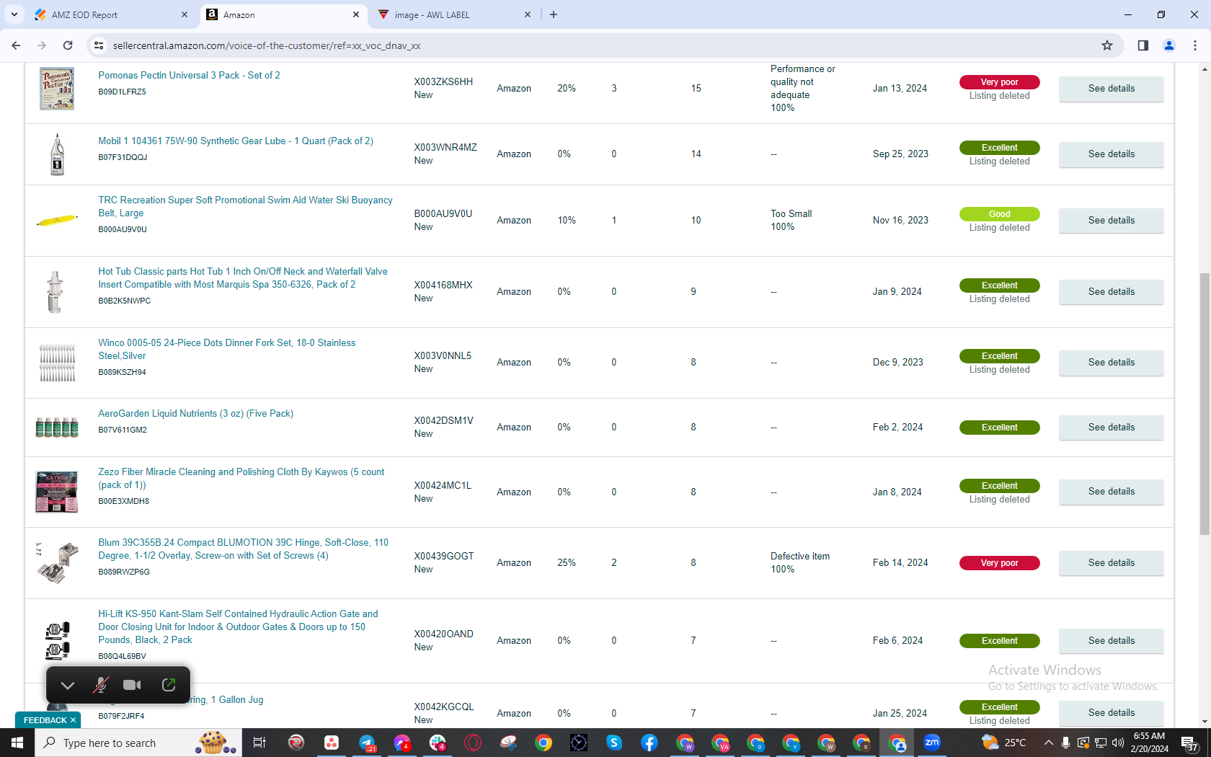See details for the Gallon Jug row
1211x757 pixels.
click(x=1111, y=713)
